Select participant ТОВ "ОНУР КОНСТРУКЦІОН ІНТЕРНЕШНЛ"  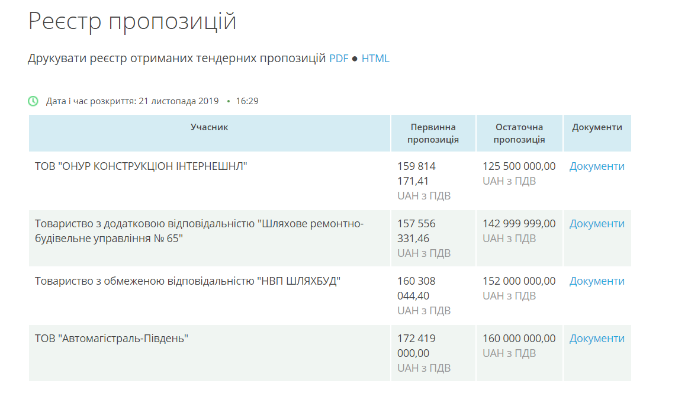click(141, 166)
